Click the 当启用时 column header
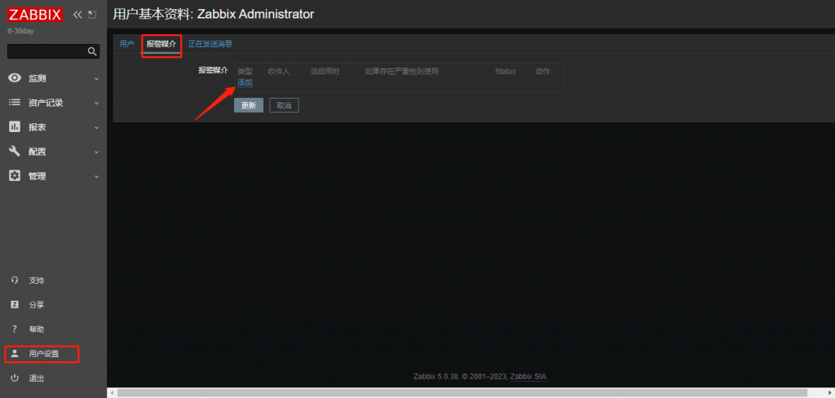 coord(325,72)
